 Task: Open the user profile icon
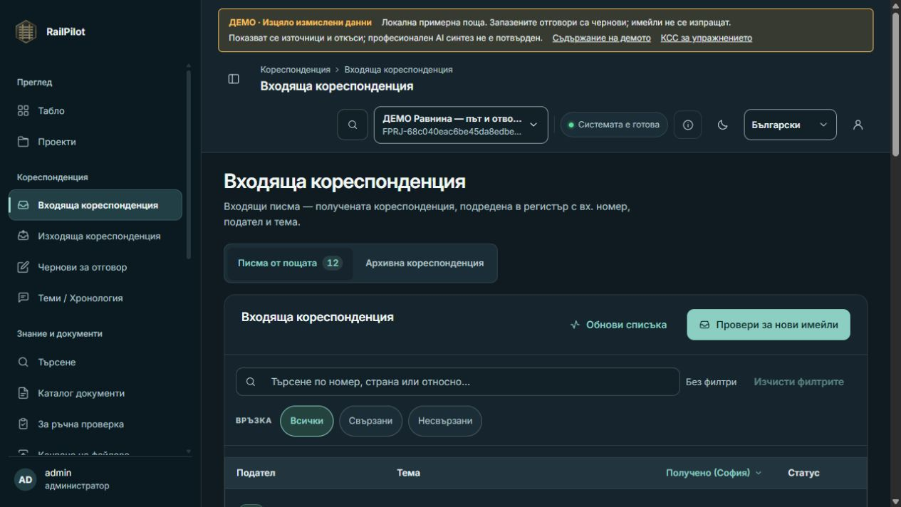pyautogui.click(x=858, y=125)
